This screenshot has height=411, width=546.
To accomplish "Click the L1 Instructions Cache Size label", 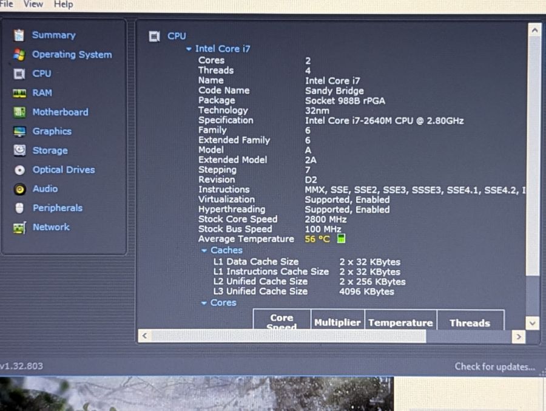I will pos(271,271).
